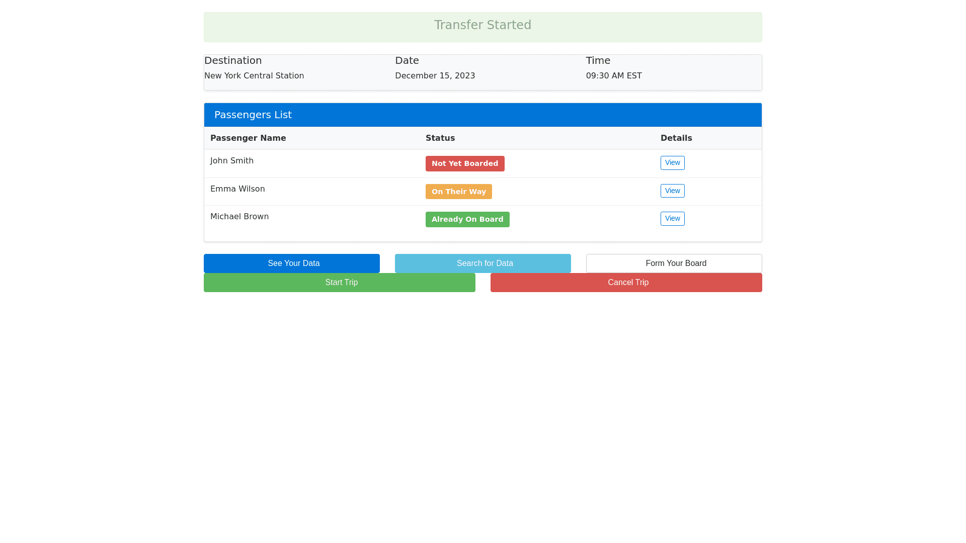Image resolution: width=966 pixels, height=543 pixels.
Task: Click the Not Yet Boarded status badge
Action: click(x=465, y=163)
